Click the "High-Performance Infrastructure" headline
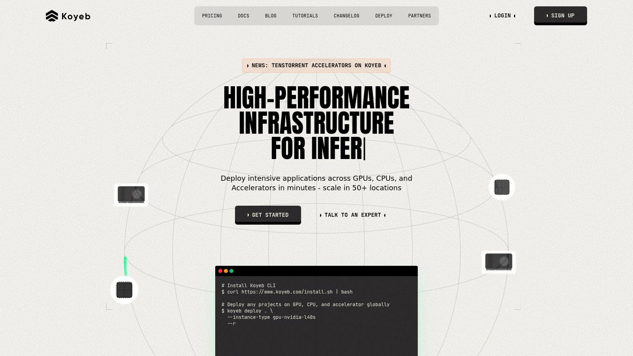Viewport: 633px width, 356px height. pyautogui.click(x=316, y=123)
